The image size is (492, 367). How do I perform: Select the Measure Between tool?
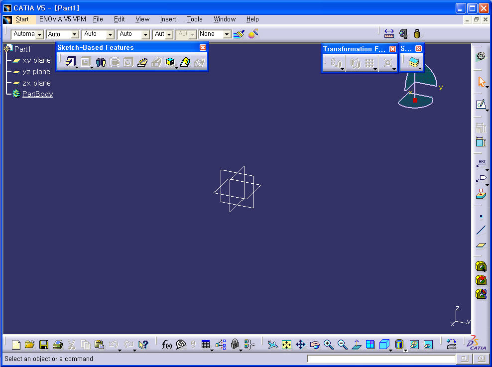pyautogui.click(x=389, y=34)
